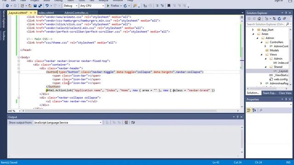Screen dimensions: 294x165
Task: Click the Open File folder icon
Action: 30,6
